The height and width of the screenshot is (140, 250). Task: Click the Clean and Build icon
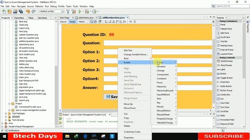tap(74, 11)
